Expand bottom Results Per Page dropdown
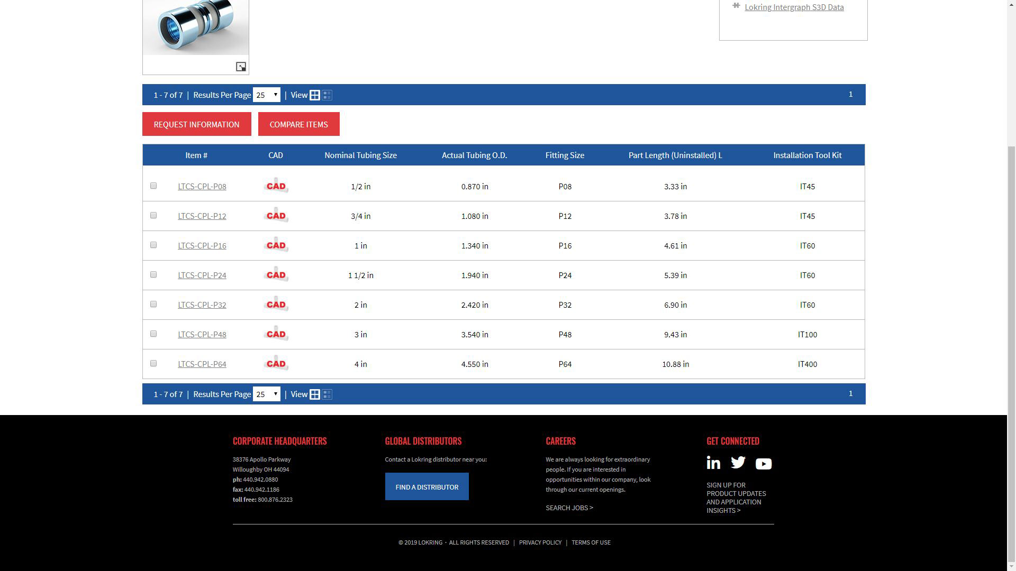This screenshot has width=1016, height=571. coord(266,394)
